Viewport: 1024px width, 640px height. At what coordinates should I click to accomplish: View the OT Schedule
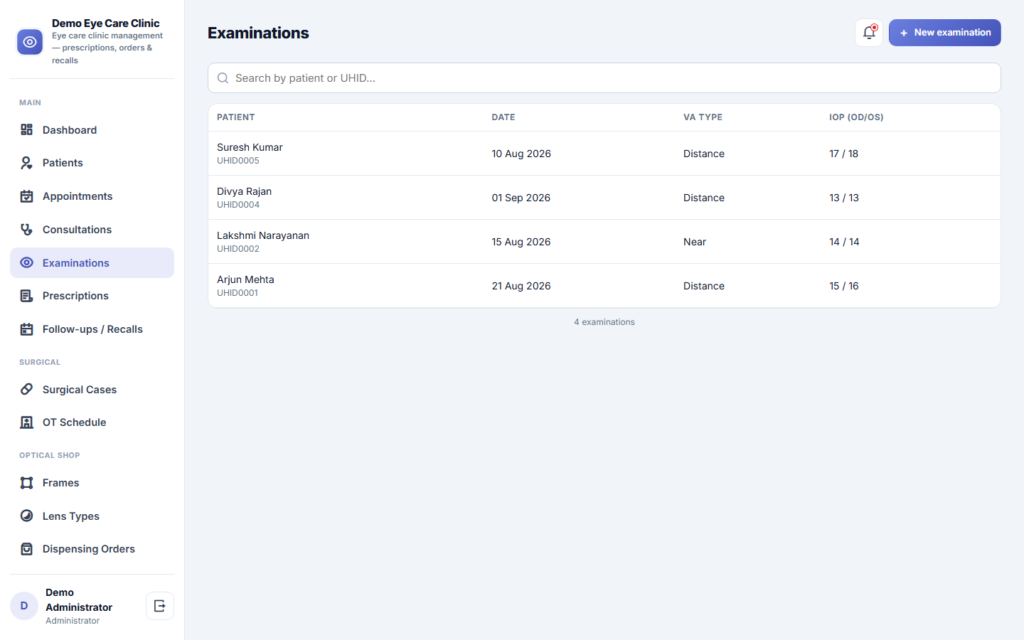tap(92, 422)
